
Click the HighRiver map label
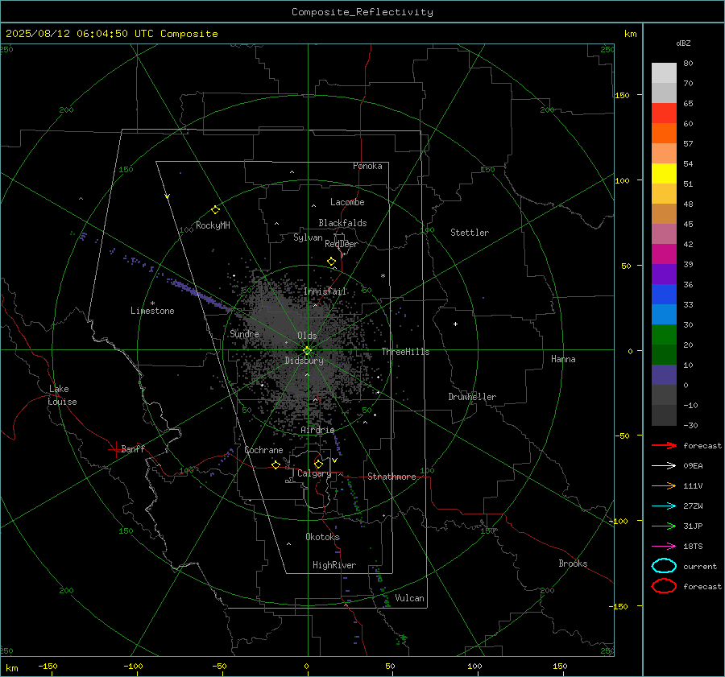tap(334, 565)
